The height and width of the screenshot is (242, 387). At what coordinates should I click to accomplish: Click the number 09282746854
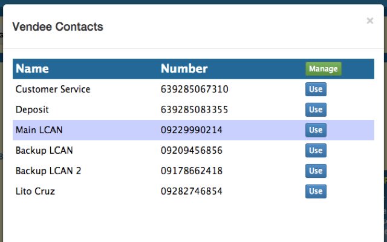(192, 191)
